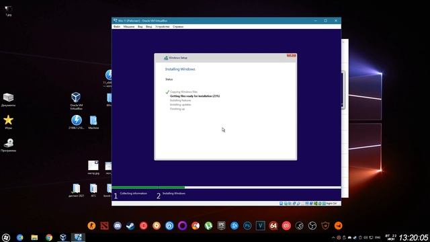Open OBS Studio from the dock
430x242 pixels.
coord(312,226)
